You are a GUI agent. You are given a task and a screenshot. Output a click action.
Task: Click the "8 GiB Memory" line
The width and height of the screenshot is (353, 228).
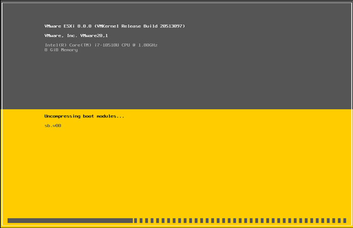pos(61,50)
